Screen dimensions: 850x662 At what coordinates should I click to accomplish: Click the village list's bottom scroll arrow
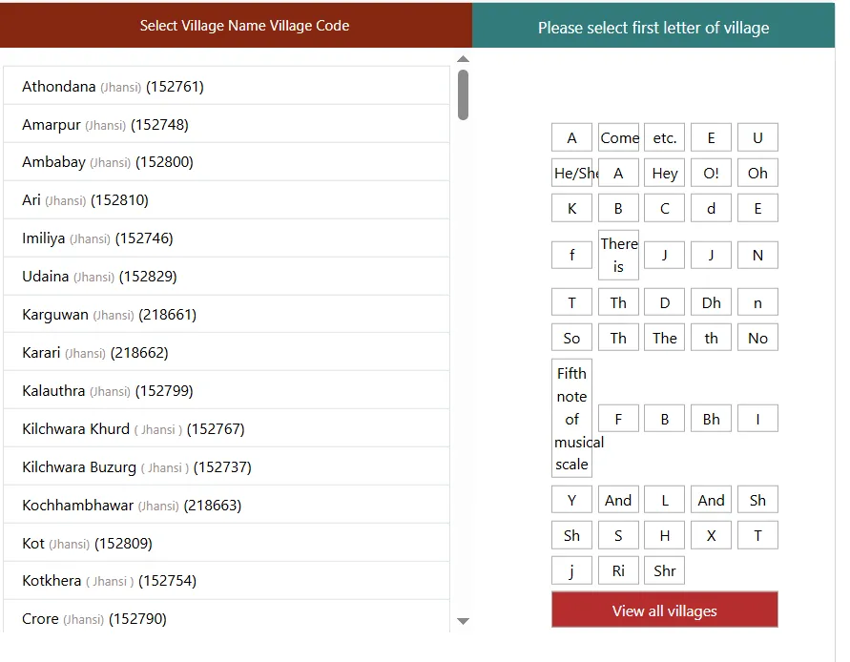[463, 621]
